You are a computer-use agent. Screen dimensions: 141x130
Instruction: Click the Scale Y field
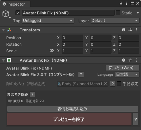[x=101, y=51]
